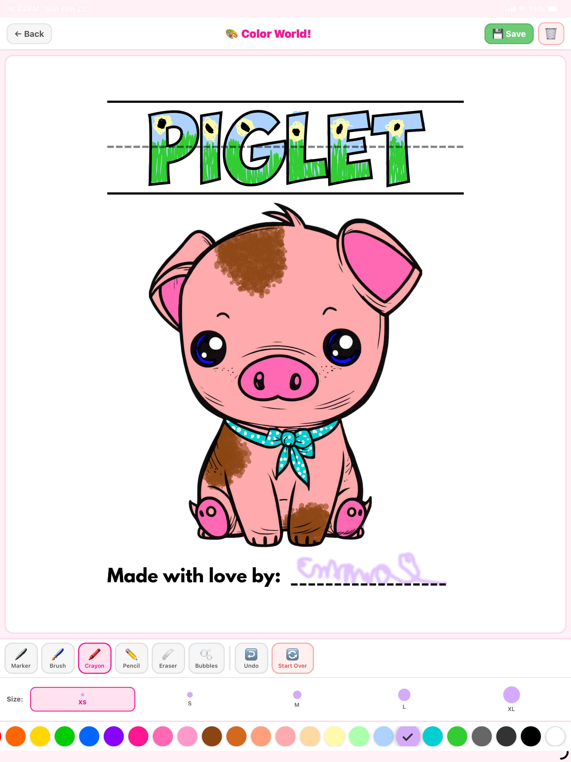This screenshot has width=571, height=762.
Task: Tap the Wi-Fi icon in status bar
Action: [x=522, y=9]
